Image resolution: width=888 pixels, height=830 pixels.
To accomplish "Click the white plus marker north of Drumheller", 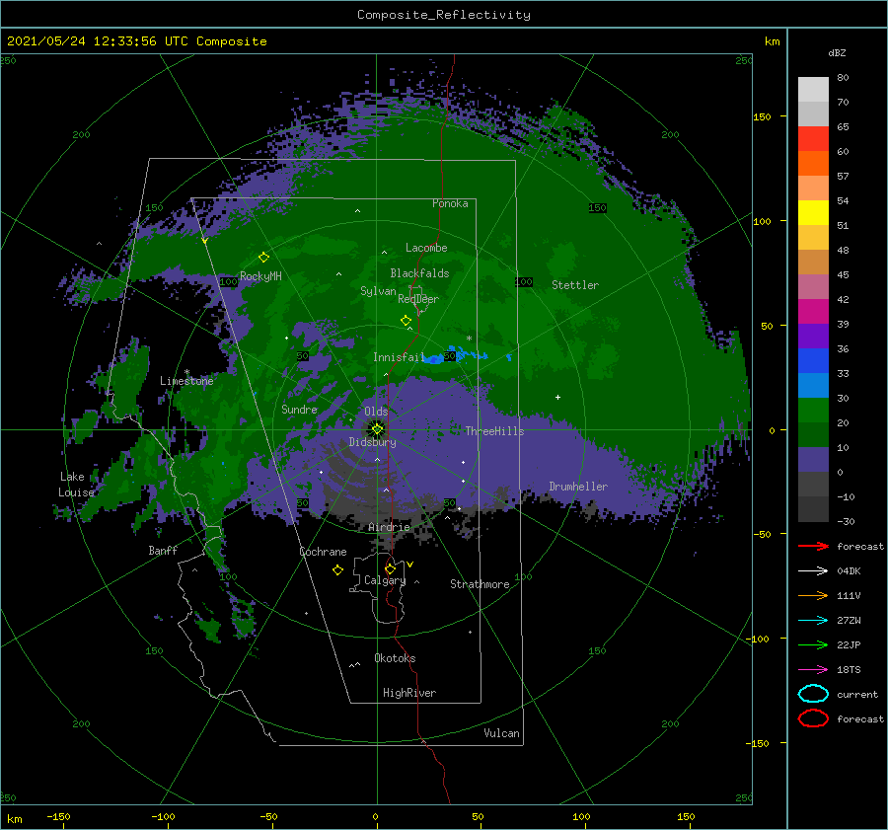I will click(x=557, y=397).
